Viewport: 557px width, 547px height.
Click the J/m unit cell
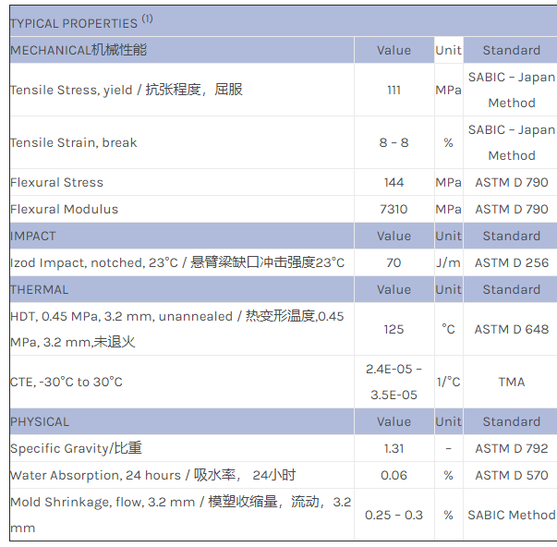[448, 262]
